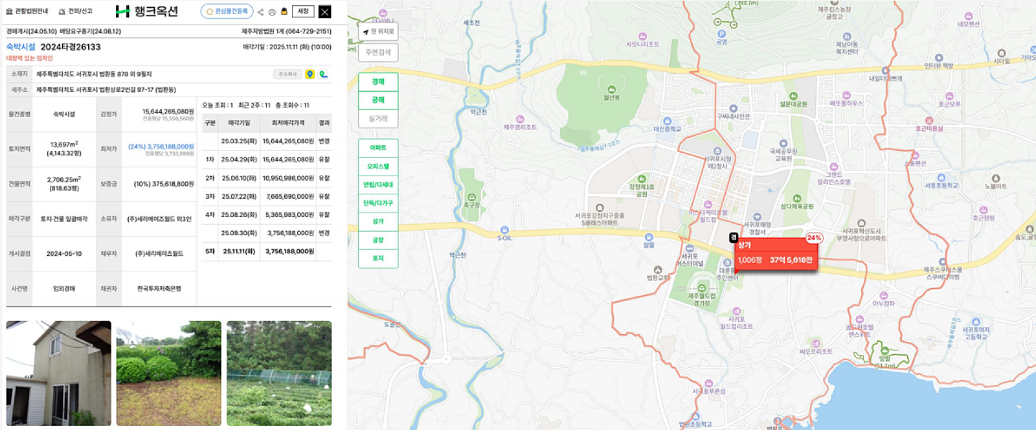Screen dimensions: 1036x430
Task: Toggle the 실거래 map filter
Action: [x=378, y=119]
